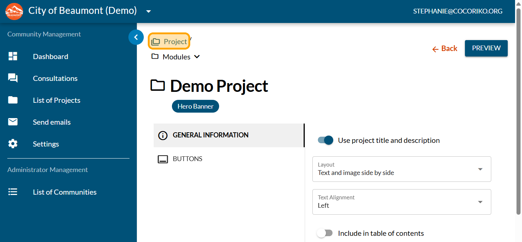Enable Include in table of contents toggle

click(324, 233)
